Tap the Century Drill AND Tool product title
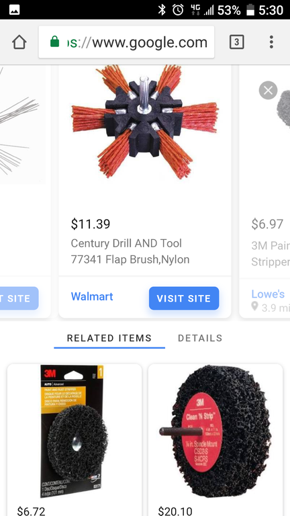 [130, 251]
